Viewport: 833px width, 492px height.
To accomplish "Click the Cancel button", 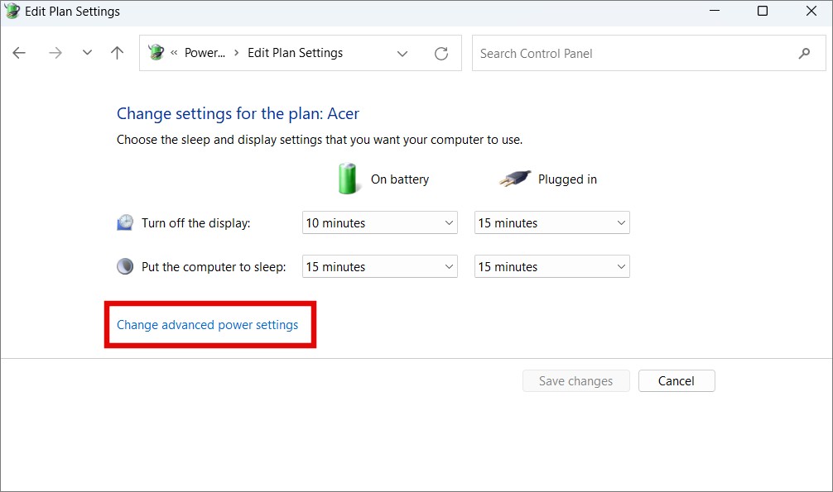I will point(677,381).
